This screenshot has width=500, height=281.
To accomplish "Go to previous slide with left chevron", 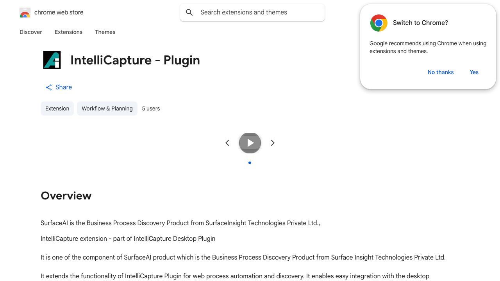I will tap(227, 143).
